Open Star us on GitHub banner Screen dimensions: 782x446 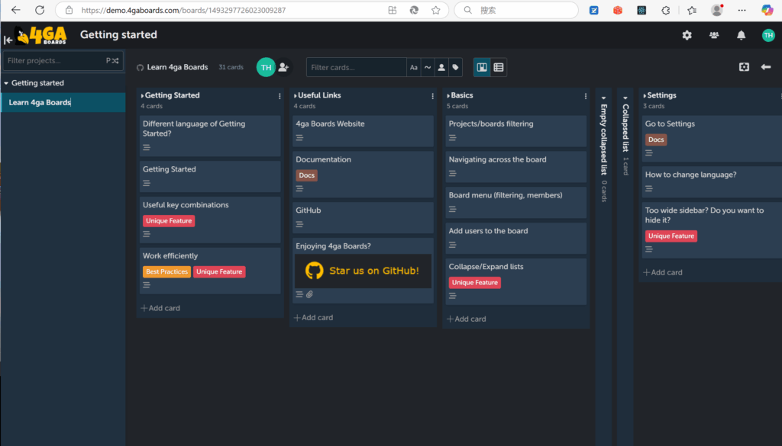click(363, 271)
